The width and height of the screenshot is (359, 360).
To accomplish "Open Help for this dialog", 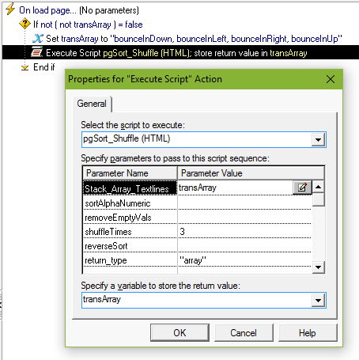I will (x=308, y=333).
